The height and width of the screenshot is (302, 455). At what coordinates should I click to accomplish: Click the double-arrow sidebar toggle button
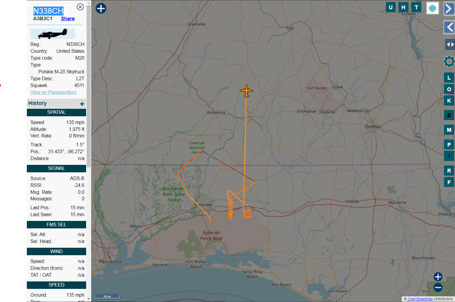tap(450, 44)
